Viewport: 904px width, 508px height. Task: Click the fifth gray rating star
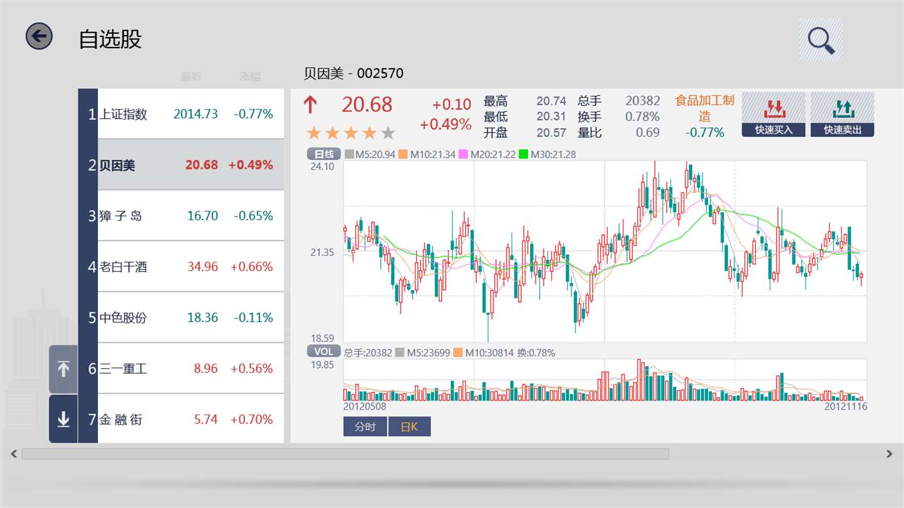coord(389,133)
